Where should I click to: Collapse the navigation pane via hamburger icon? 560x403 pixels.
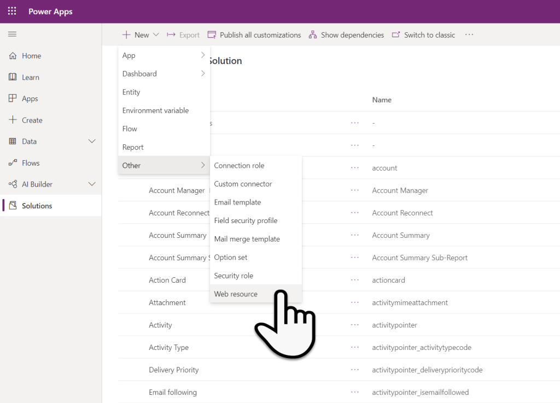click(x=12, y=33)
